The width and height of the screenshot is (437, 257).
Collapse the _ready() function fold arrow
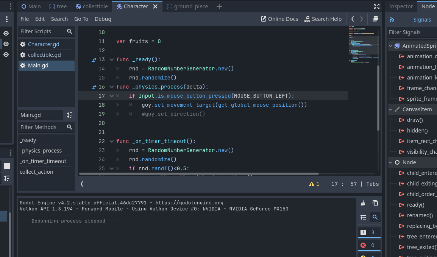(x=112, y=59)
